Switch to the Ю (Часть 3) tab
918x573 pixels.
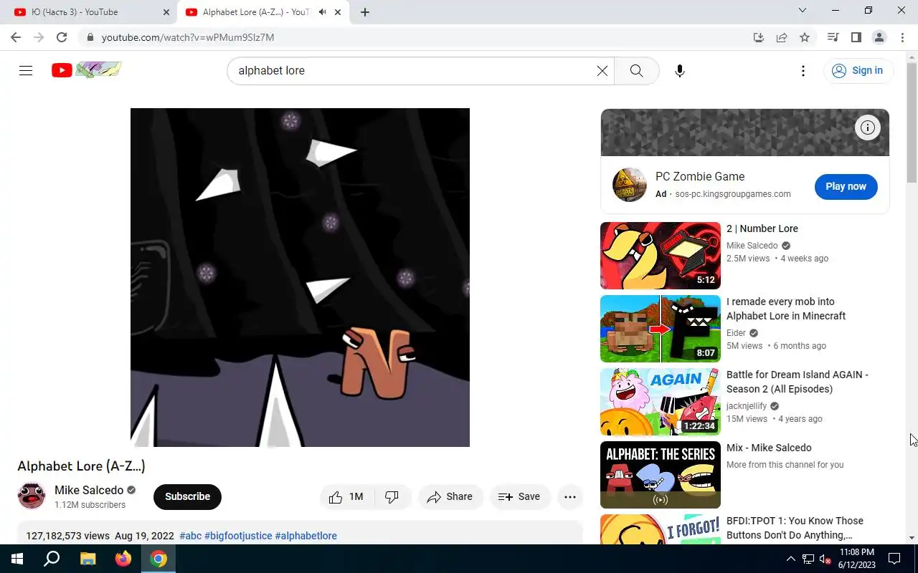pyautogui.click(x=90, y=12)
